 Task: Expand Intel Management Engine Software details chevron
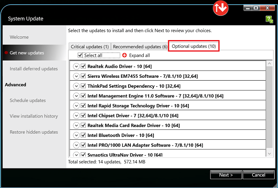76,96
